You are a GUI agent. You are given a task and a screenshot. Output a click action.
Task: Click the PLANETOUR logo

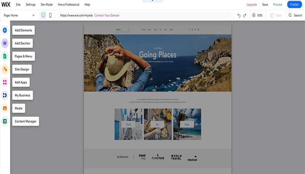tap(158, 157)
